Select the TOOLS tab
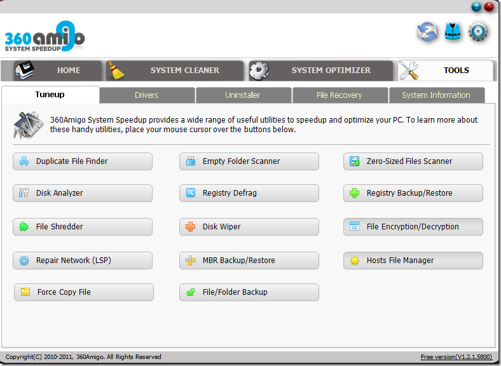 [x=446, y=71]
